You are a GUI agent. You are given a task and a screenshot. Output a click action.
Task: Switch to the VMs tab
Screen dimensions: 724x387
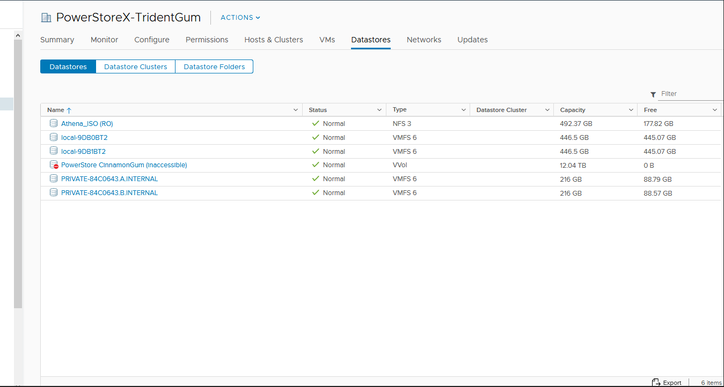[327, 40]
